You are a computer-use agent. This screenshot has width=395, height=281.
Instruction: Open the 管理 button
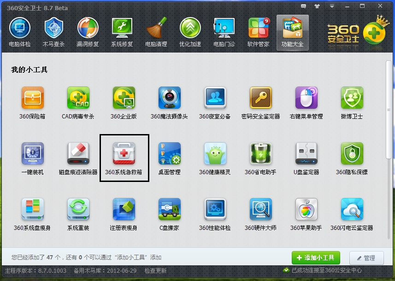[x=366, y=258]
